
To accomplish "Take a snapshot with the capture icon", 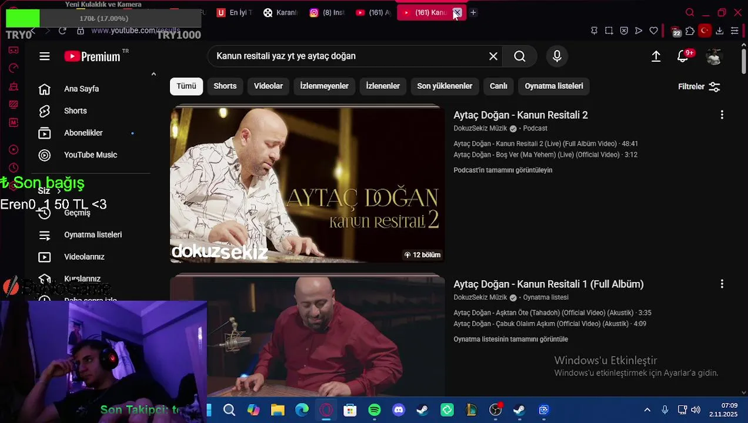I will (609, 31).
